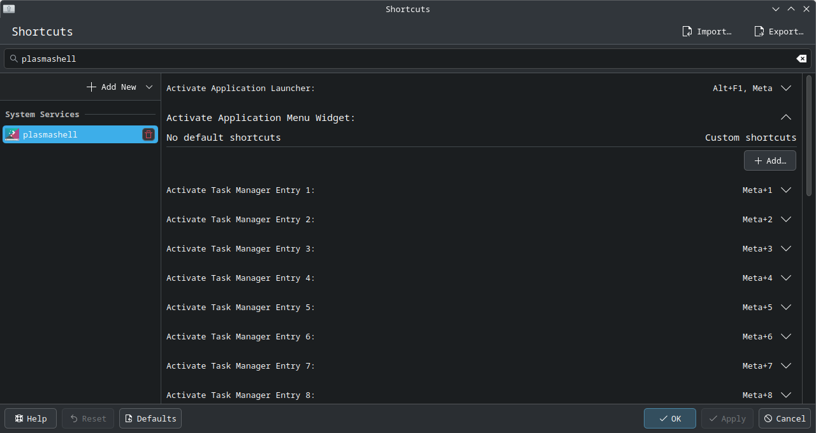Click the Custom shortcuts heading
816x433 pixels.
[751, 138]
